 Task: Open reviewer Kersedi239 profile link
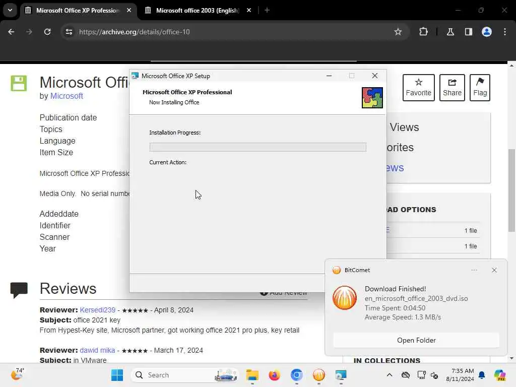tap(97, 310)
